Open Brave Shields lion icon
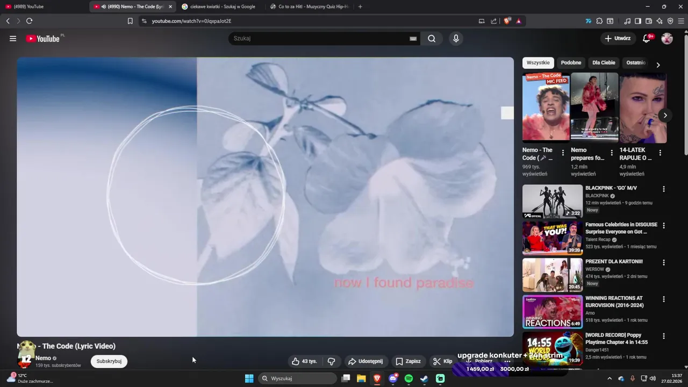 click(506, 21)
